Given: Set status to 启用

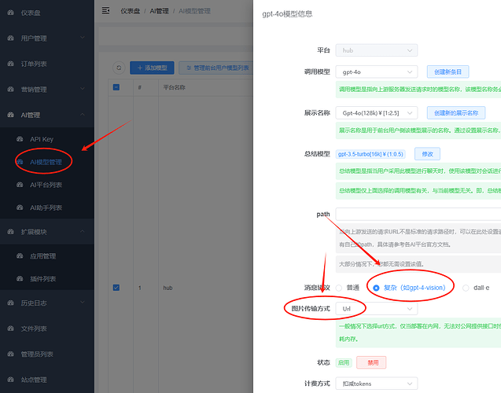Looking at the screenshot, I should coord(344,362).
